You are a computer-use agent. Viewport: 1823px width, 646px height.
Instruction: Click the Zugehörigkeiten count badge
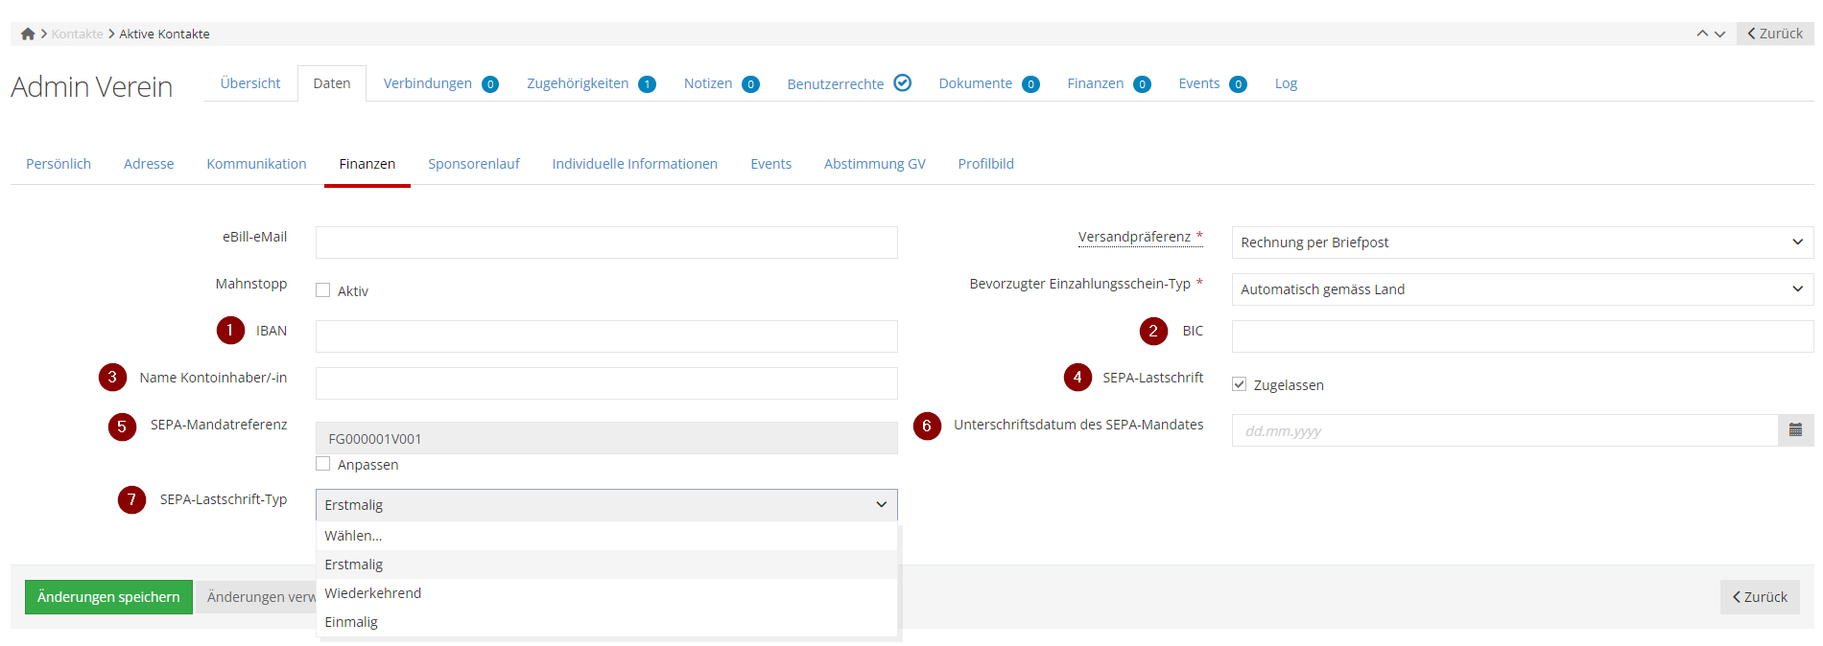pyautogui.click(x=647, y=84)
